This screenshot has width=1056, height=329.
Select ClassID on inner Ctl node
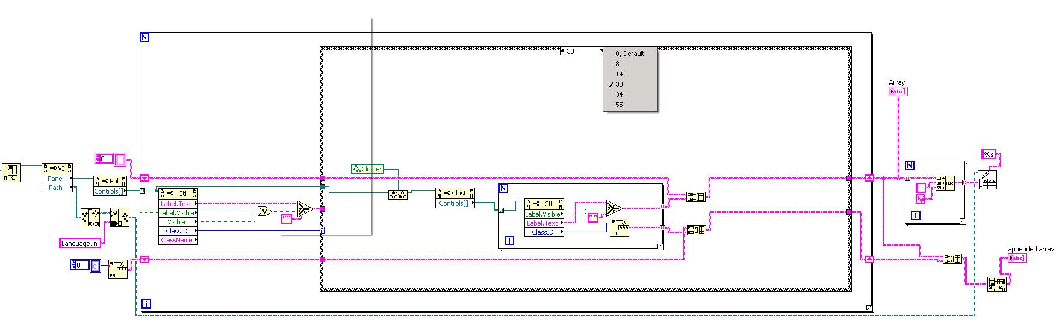(x=544, y=232)
